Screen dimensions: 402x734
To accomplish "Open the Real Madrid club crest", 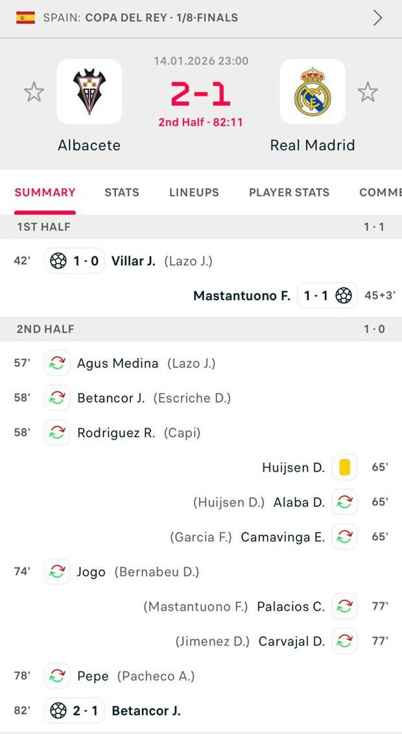I will tap(313, 92).
